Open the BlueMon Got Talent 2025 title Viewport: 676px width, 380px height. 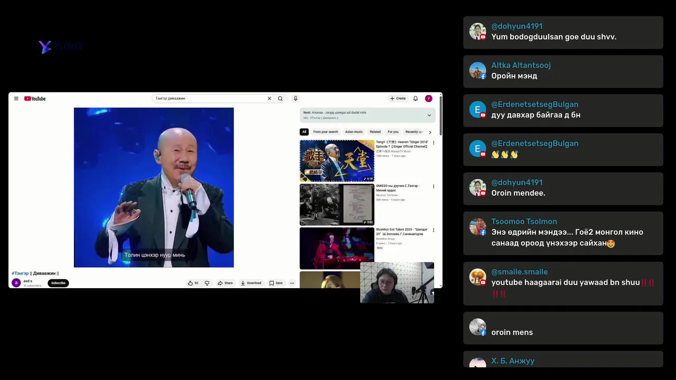402,232
